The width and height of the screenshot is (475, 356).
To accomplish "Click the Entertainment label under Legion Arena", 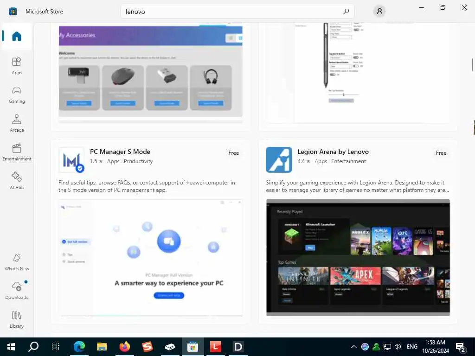I will point(348,161).
